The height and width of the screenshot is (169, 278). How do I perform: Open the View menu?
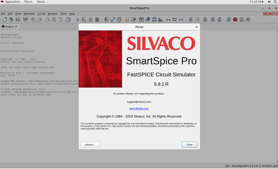[18, 14]
